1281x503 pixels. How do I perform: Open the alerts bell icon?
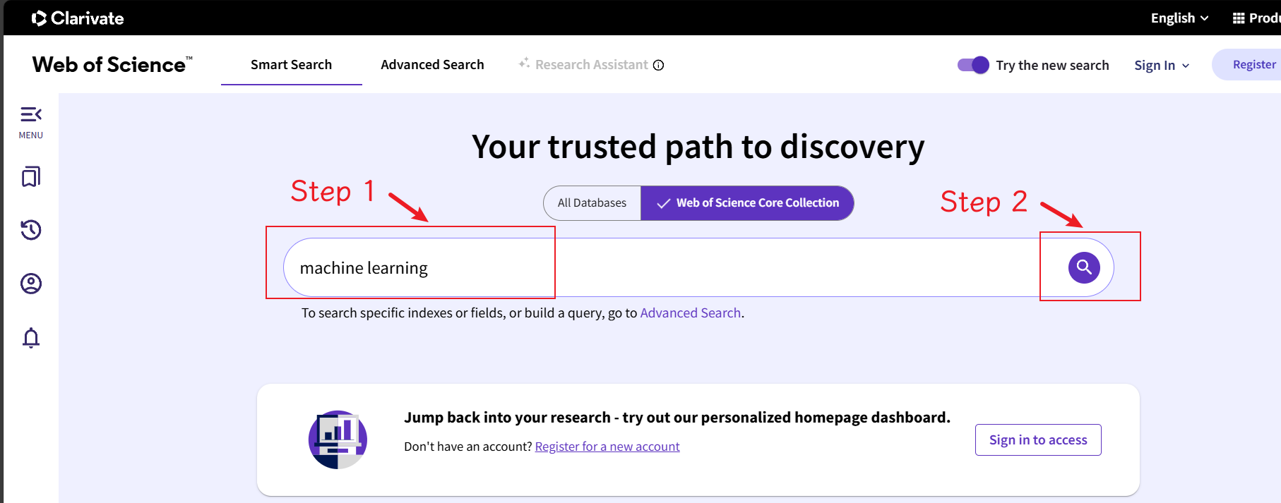(x=31, y=338)
